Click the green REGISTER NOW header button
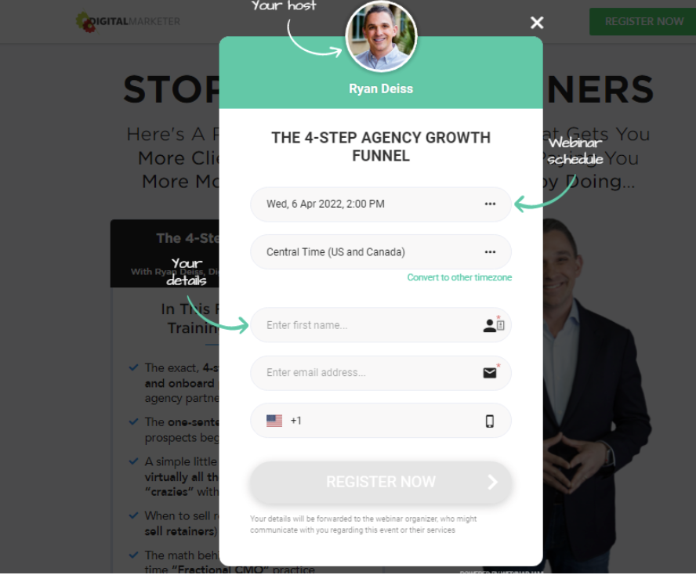The height and width of the screenshot is (575, 696). coord(642,21)
